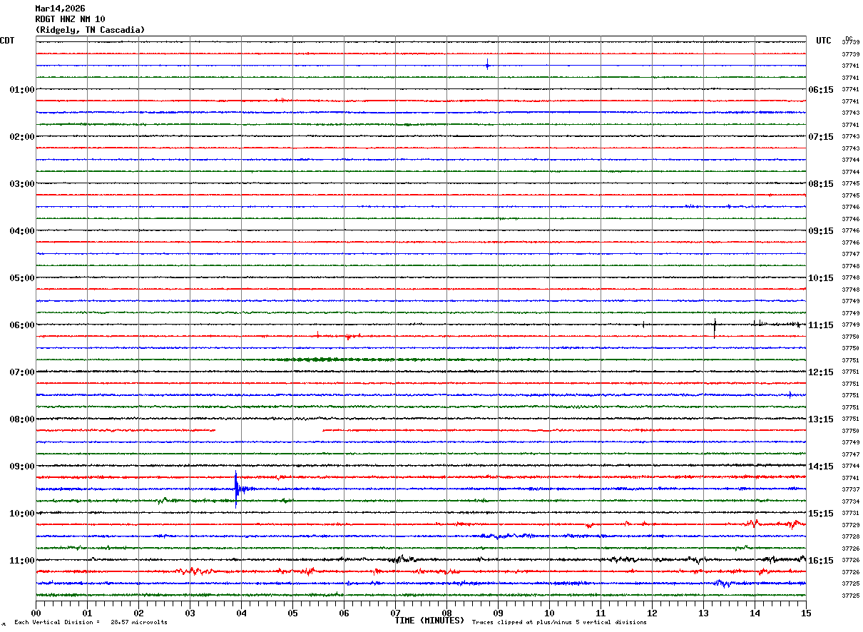Click the Each Vertical Division scale note
Screen dimensions: 863x632
click(x=91, y=623)
